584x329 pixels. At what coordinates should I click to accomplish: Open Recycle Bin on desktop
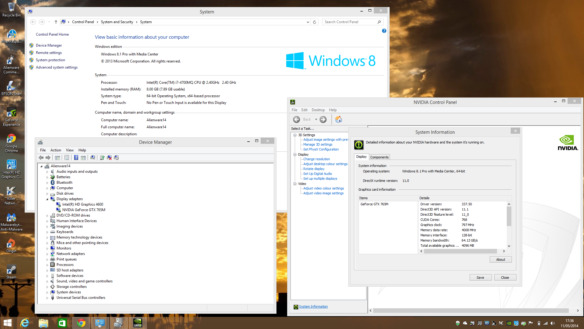[x=11, y=9]
